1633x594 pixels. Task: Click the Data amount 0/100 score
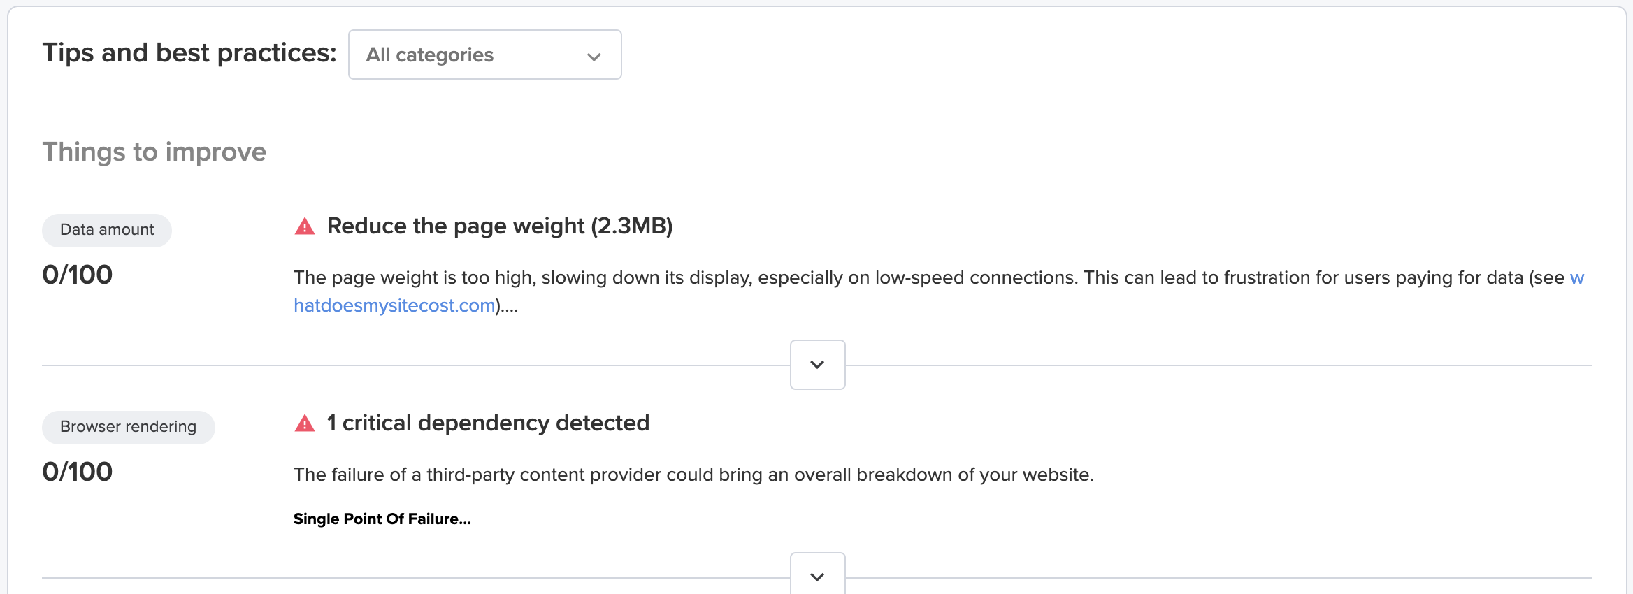(x=78, y=275)
